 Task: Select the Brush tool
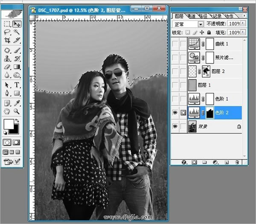pyautogui.click(x=17, y=50)
